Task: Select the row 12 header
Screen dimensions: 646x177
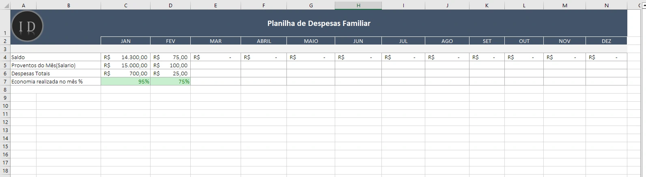Action: (x=5, y=122)
